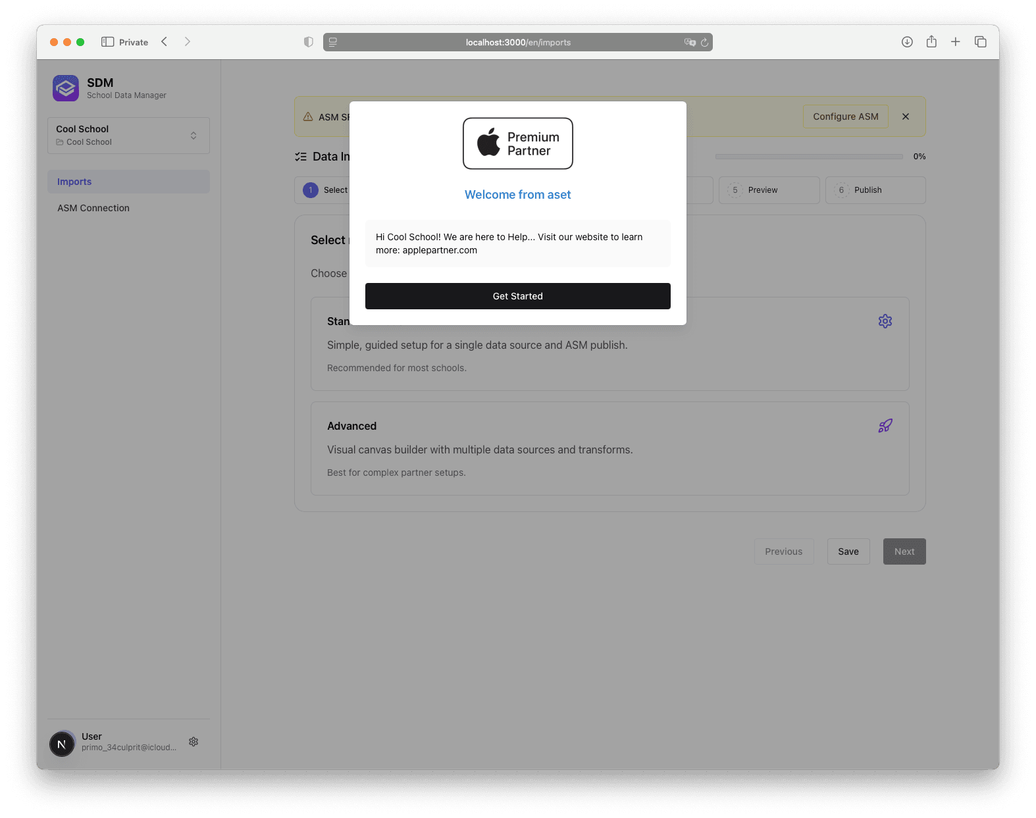Open the Configure ASM button
This screenshot has height=818, width=1036.
(x=845, y=116)
